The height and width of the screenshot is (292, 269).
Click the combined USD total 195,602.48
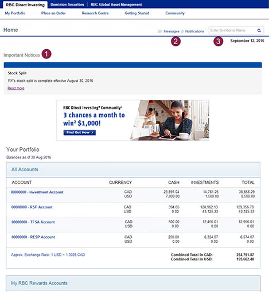click(245, 259)
